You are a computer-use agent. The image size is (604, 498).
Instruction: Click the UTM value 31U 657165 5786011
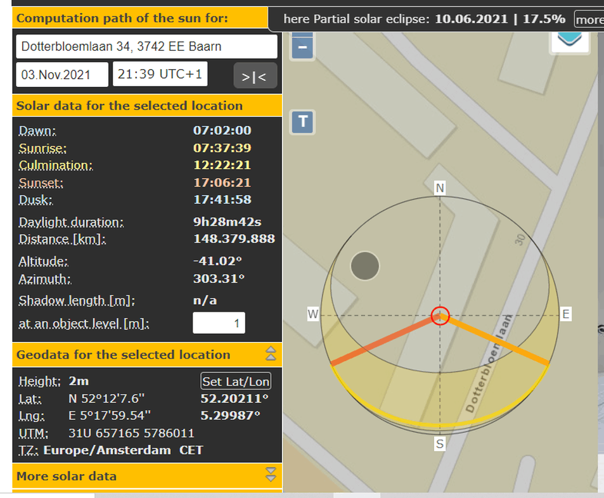click(131, 433)
